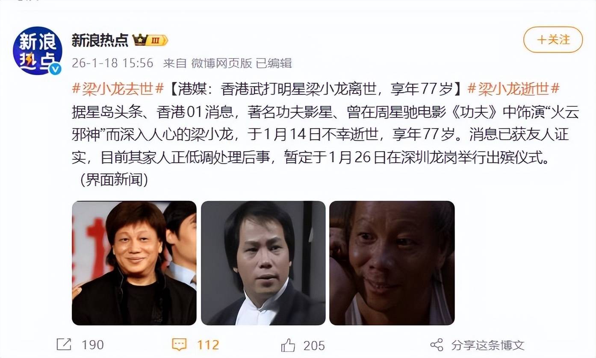
Task: Click the repost icon beside 190
Action: tap(64, 344)
